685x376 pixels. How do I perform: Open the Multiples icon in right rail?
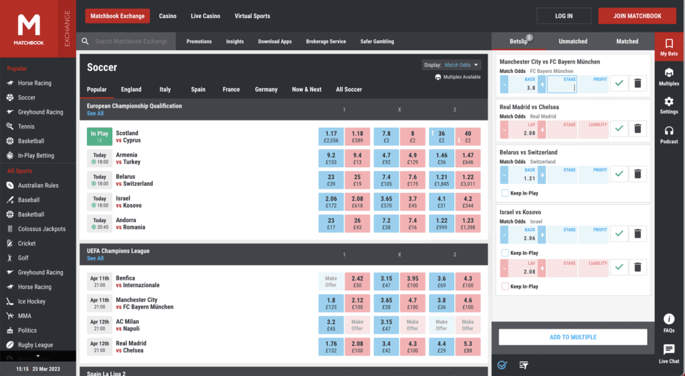click(669, 72)
